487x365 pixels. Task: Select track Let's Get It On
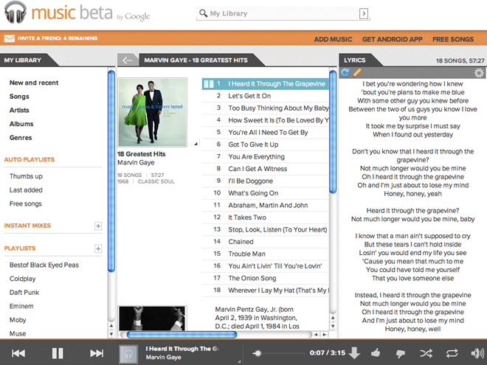pos(265,96)
